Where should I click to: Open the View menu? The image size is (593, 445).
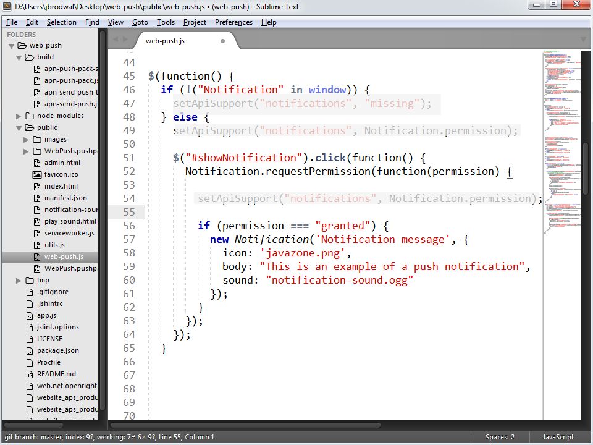click(116, 22)
